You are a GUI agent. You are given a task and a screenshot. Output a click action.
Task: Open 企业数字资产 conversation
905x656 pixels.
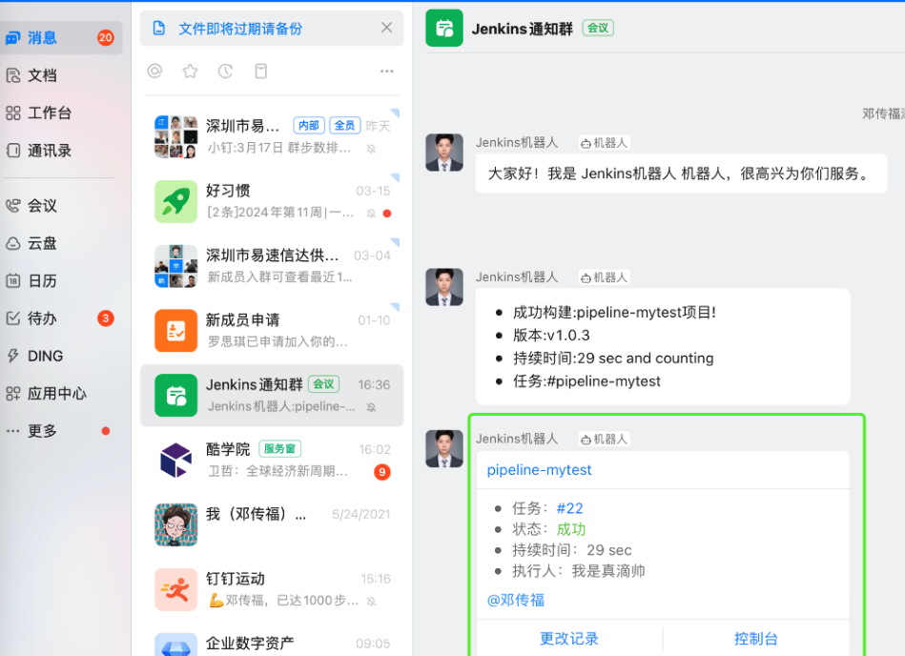tap(272, 642)
